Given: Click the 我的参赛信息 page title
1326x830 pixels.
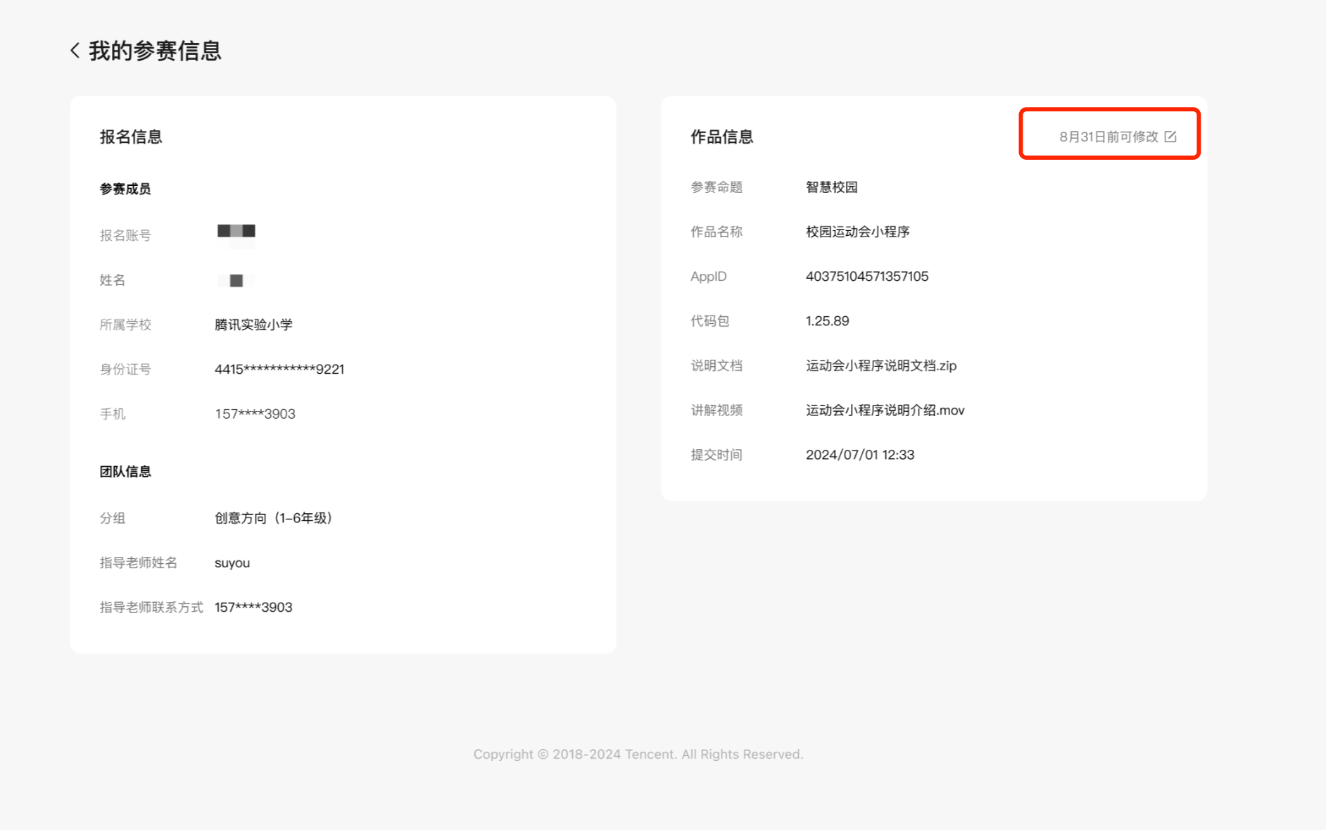Looking at the screenshot, I should (155, 51).
